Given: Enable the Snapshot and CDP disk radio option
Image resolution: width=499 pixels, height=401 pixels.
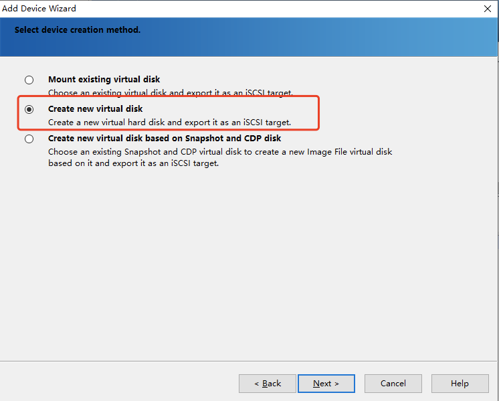Looking at the screenshot, I should [x=29, y=139].
